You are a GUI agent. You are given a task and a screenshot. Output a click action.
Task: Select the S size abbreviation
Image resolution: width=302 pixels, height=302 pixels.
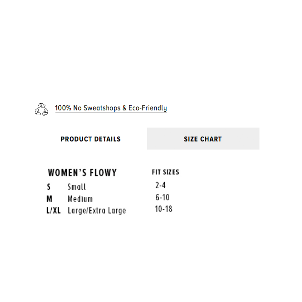(49, 187)
